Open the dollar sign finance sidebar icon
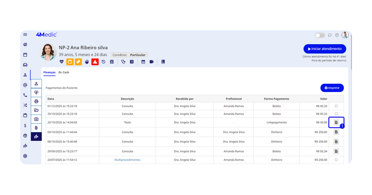Screen dimensions: 372x195 click(25, 126)
